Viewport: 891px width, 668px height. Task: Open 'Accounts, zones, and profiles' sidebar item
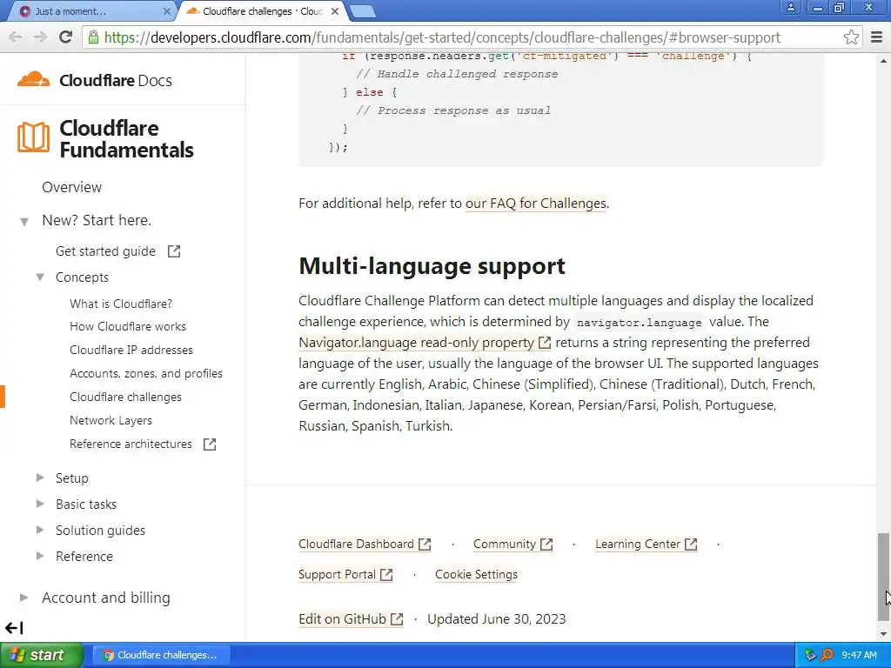tap(145, 374)
